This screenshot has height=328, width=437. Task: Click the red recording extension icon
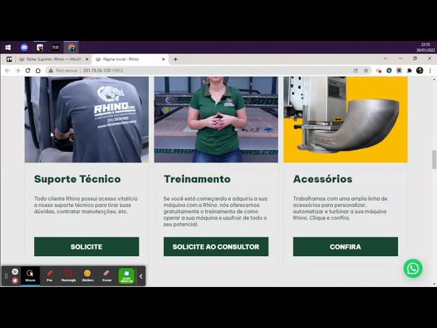(378, 70)
